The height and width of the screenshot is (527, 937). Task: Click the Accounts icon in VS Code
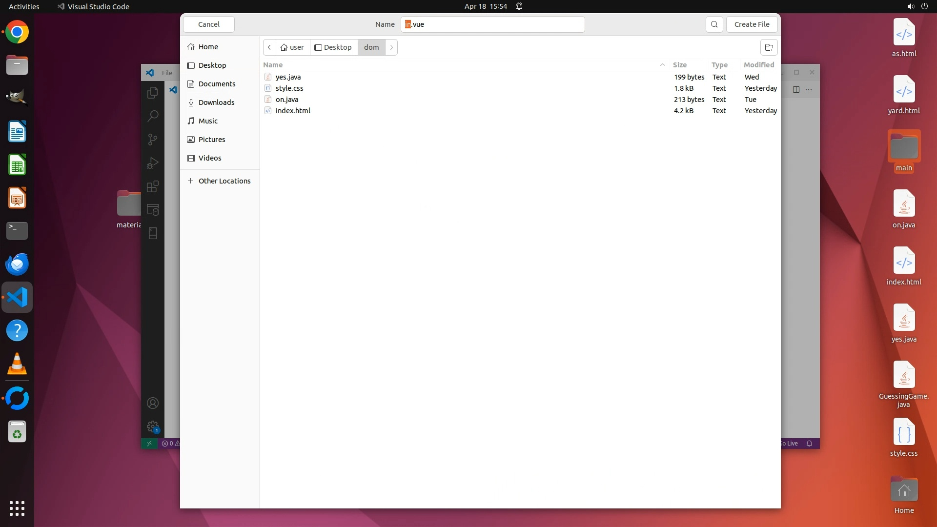153,403
